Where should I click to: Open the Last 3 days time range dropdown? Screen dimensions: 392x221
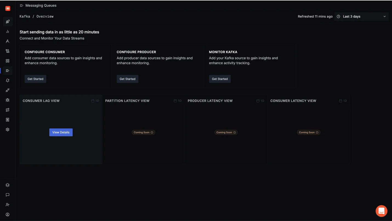362,16
